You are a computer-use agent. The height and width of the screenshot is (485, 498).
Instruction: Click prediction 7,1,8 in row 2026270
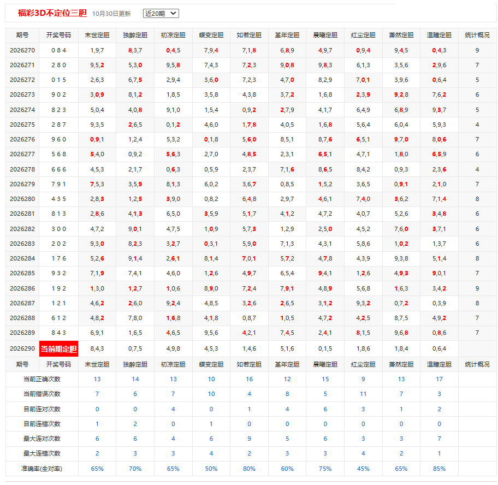tap(250, 50)
